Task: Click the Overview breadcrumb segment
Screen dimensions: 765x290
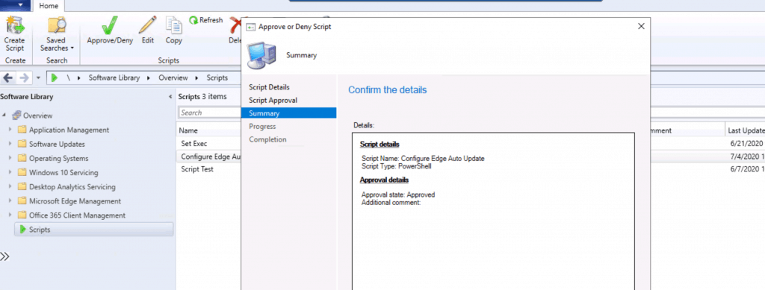Action: point(173,78)
